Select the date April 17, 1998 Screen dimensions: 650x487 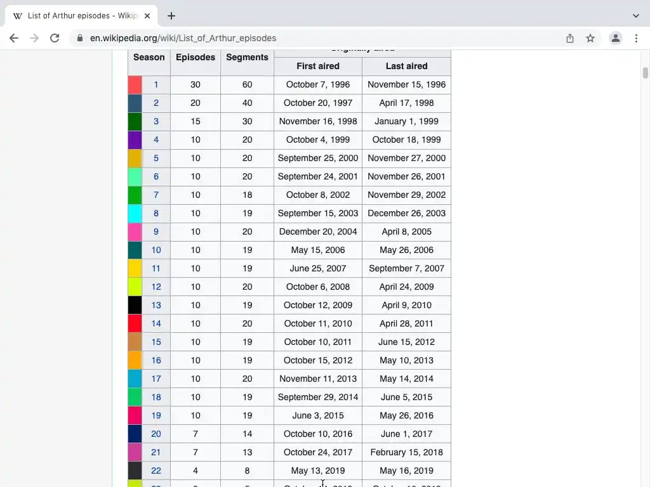[407, 103]
